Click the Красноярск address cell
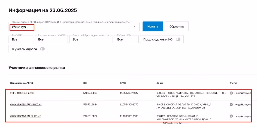 184,119
